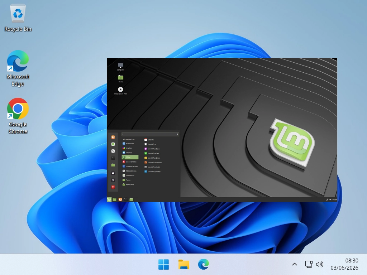
Task: Open the Windows Start menu
Action: tap(163, 265)
